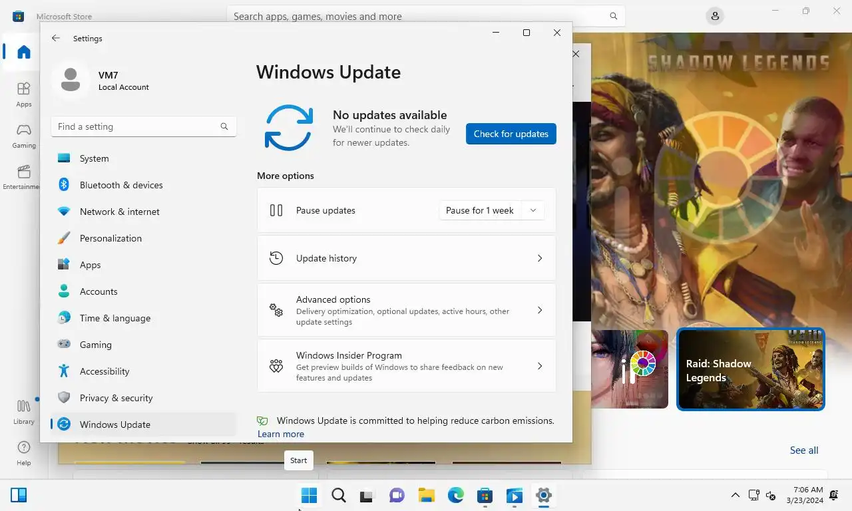Open Advanced options for updates
This screenshot has height=511, width=852.
coord(407,310)
